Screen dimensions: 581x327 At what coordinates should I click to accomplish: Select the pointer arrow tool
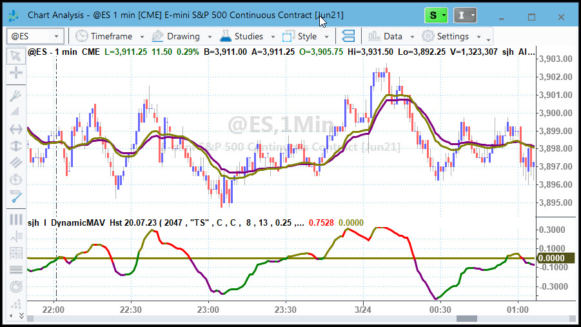click(x=15, y=56)
